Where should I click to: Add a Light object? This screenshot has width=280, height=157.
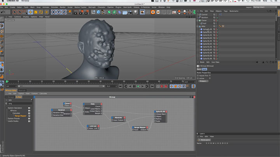pyautogui.click(x=136, y=12)
